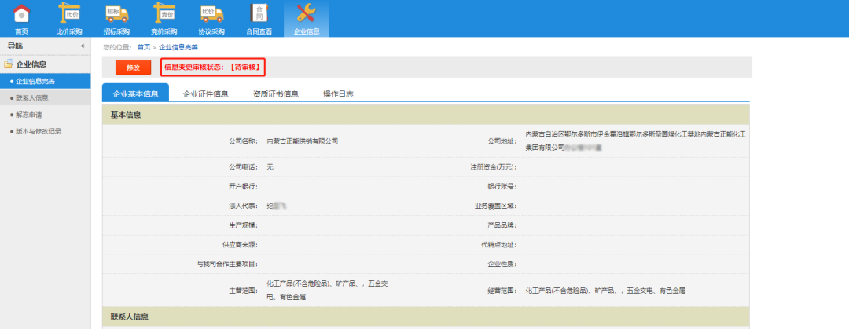Open 竞价采购 crane icon
This screenshot has width=849, height=329.
[x=164, y=13]
